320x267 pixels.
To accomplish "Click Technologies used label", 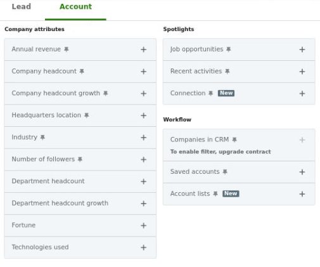I will click(40, 247).
